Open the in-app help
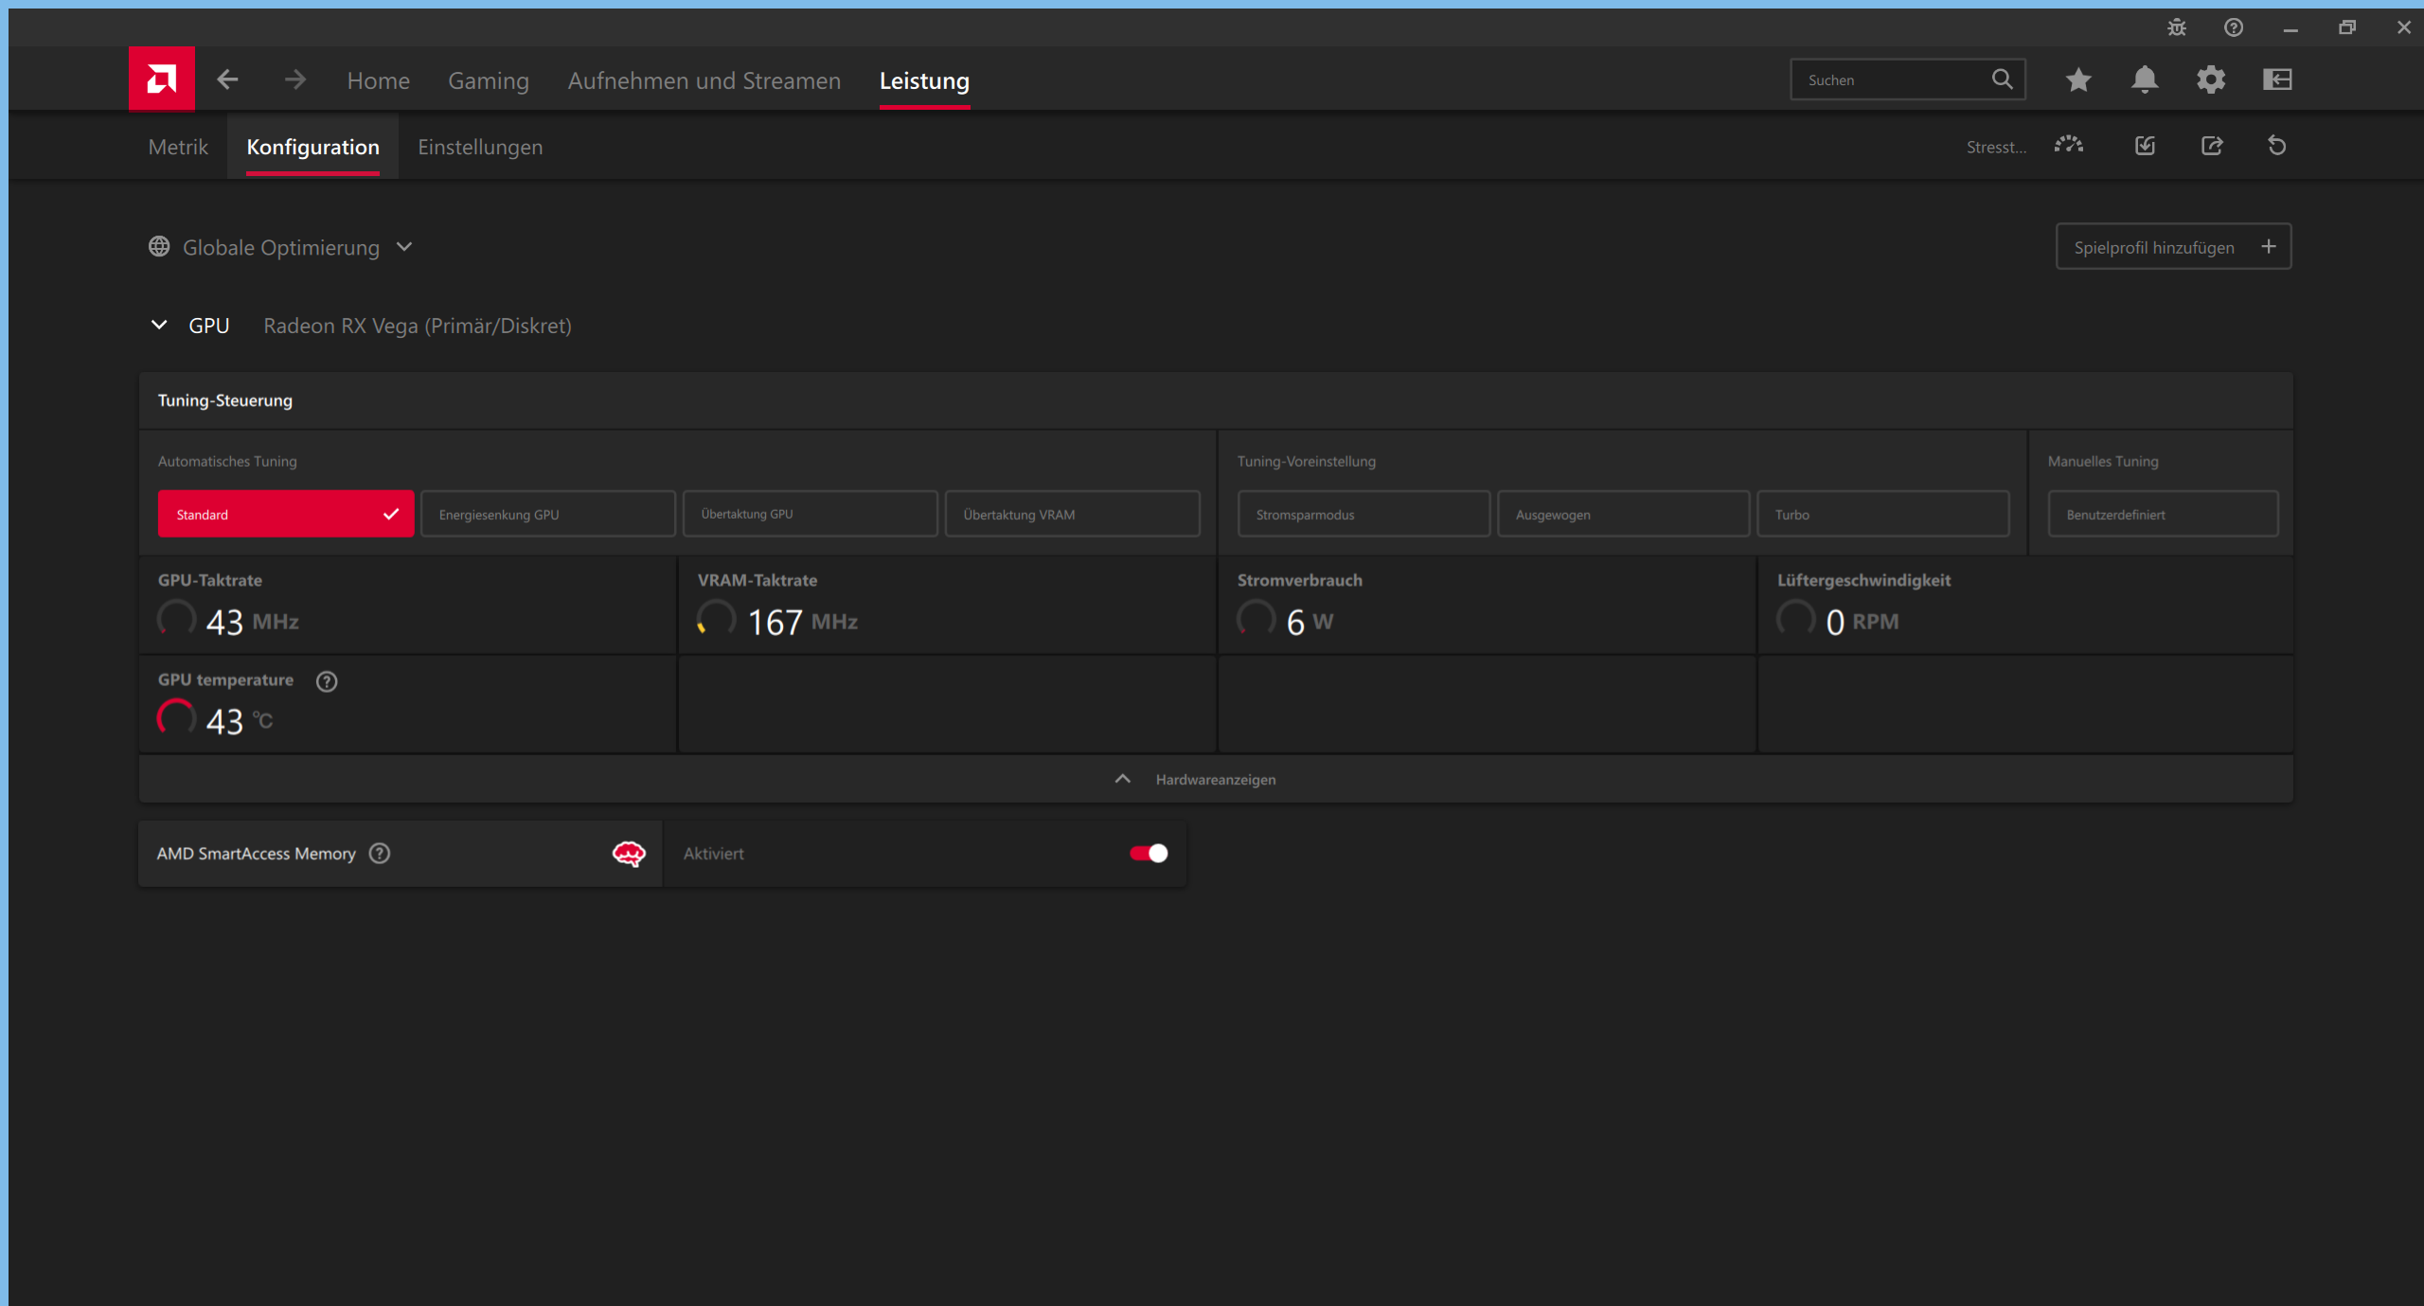The image size is (2424, 1306). pos(2234,27)
